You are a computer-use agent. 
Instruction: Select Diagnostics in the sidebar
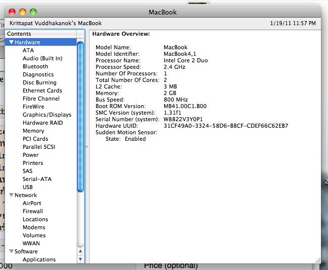38,74
